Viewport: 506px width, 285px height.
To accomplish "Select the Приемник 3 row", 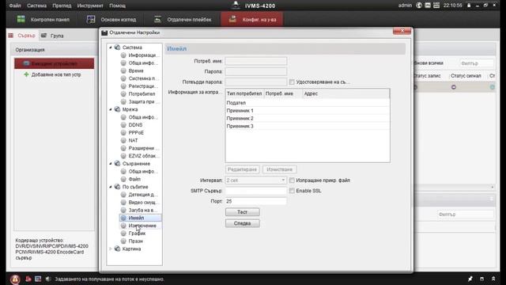I will click(x=308, y=126).
